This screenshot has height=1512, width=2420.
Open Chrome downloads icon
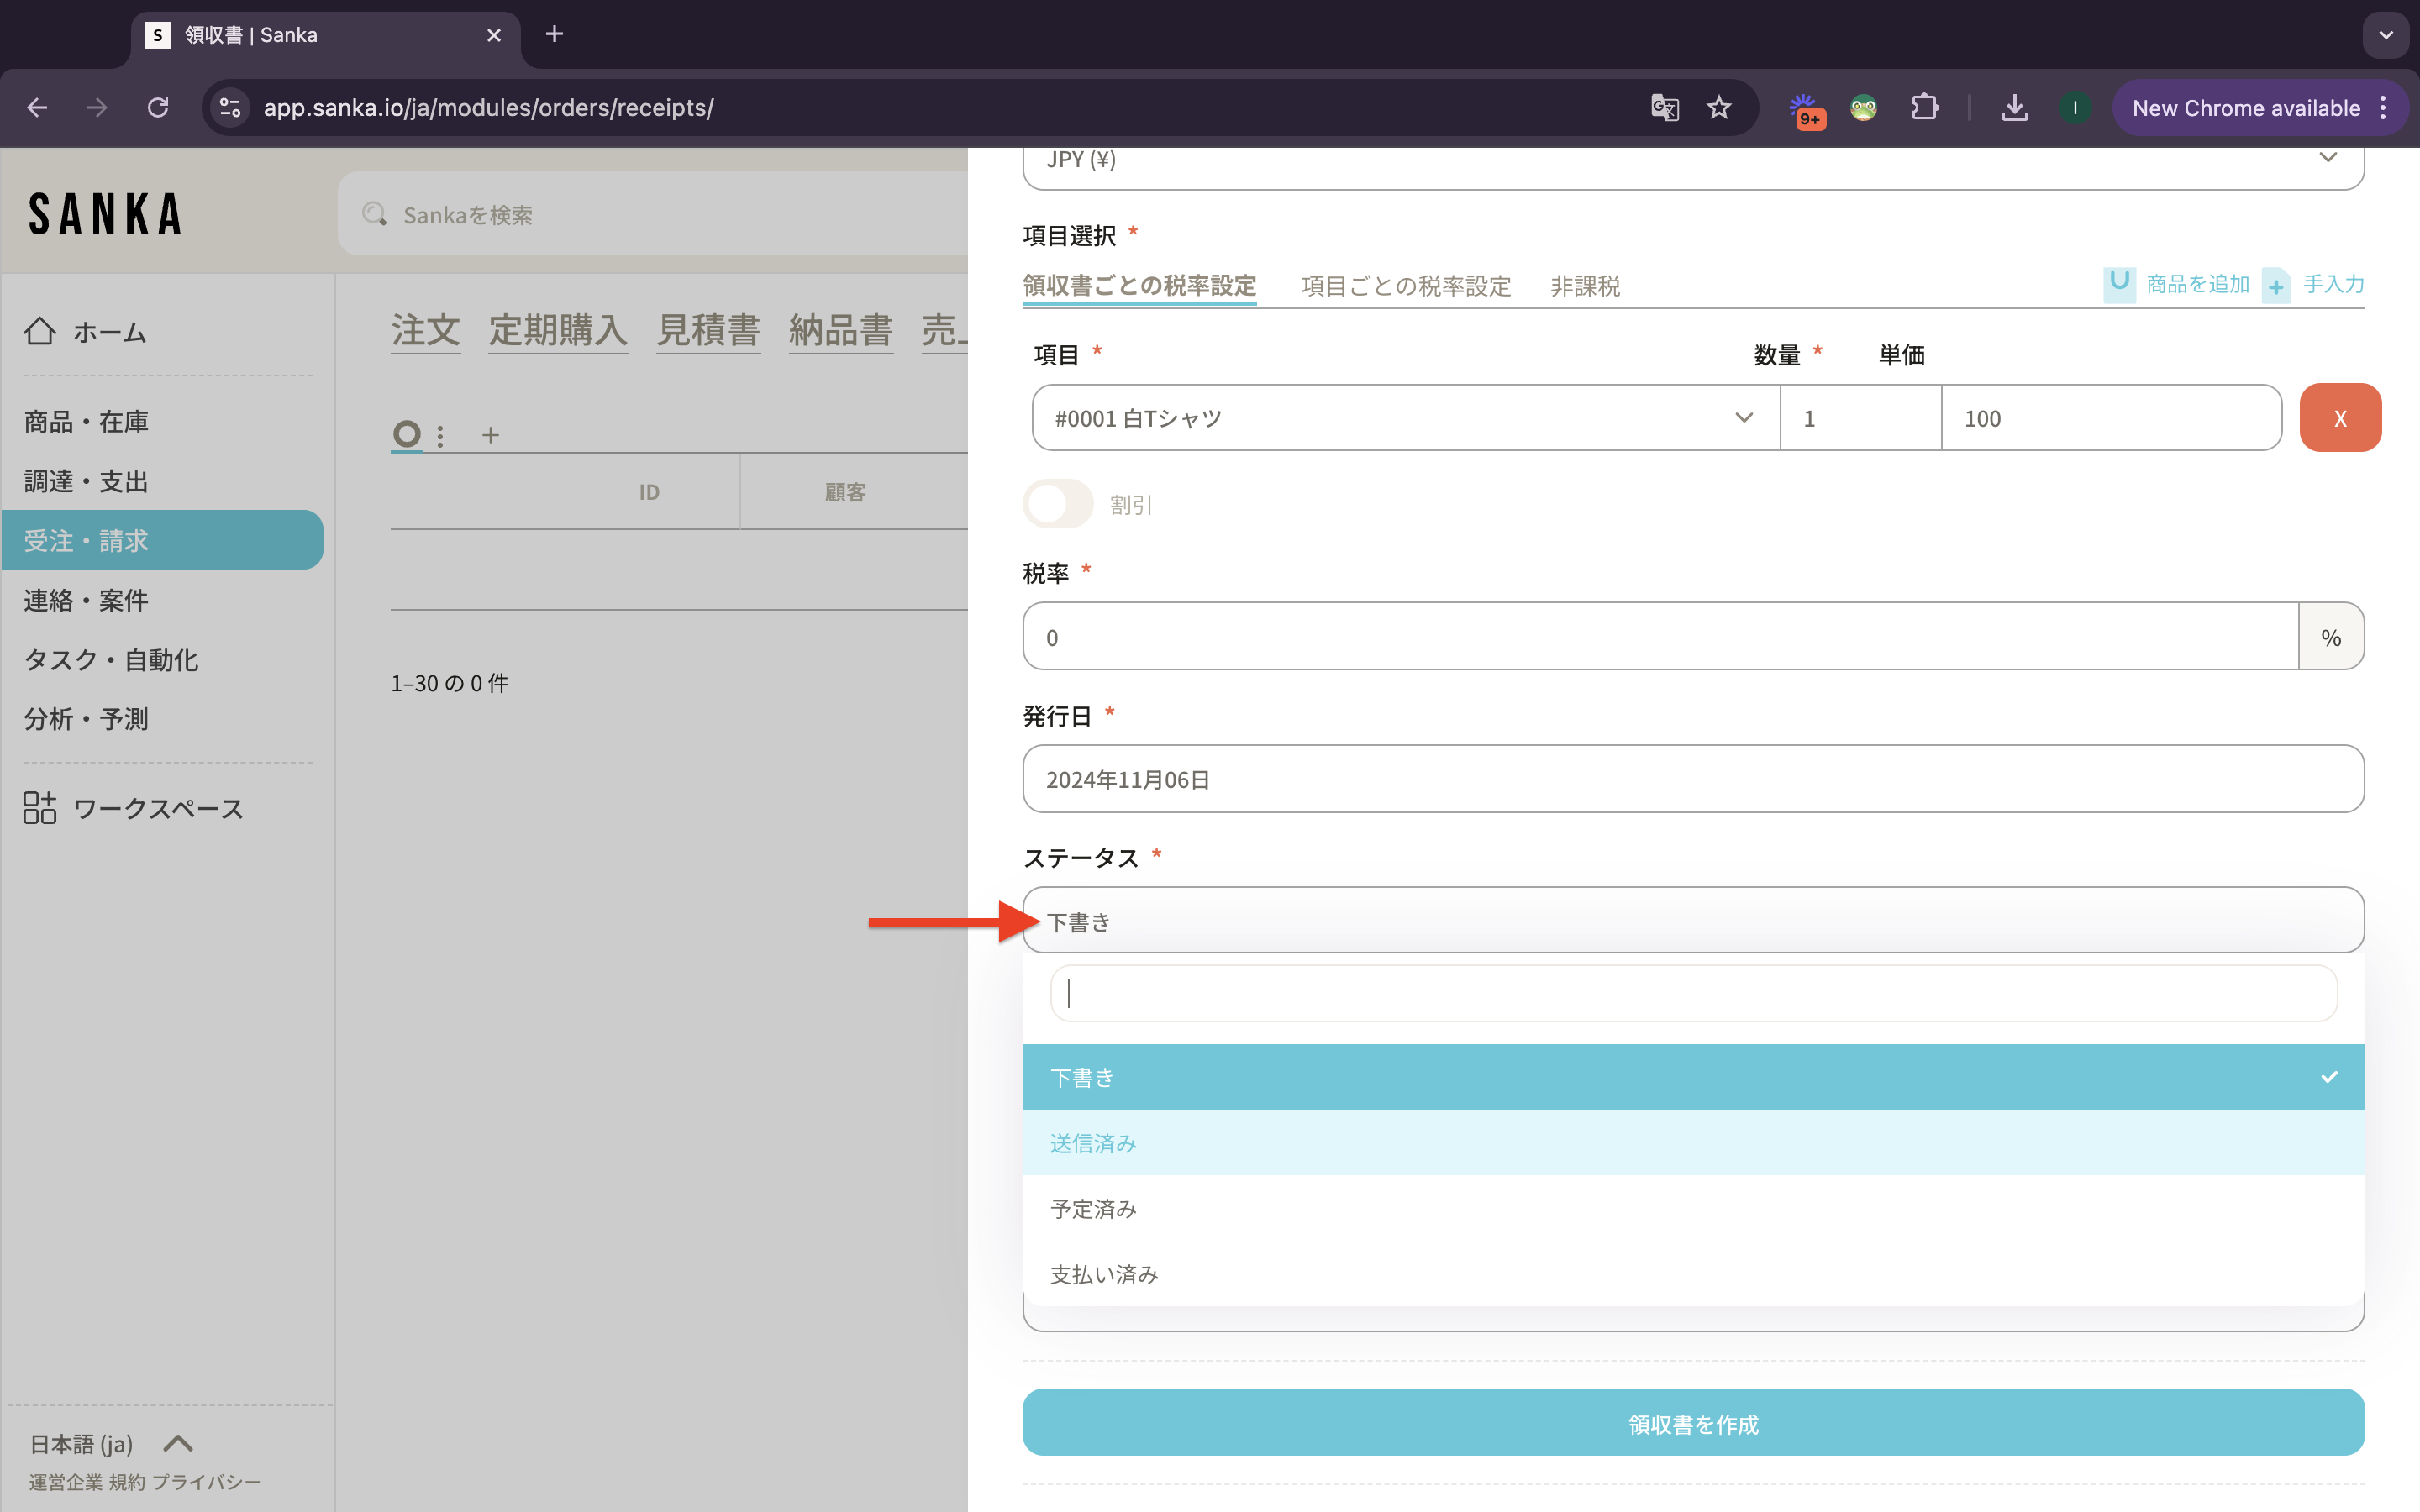point(2014,108)
